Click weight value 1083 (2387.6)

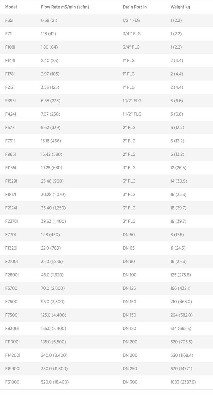click(x=183, y=382)
